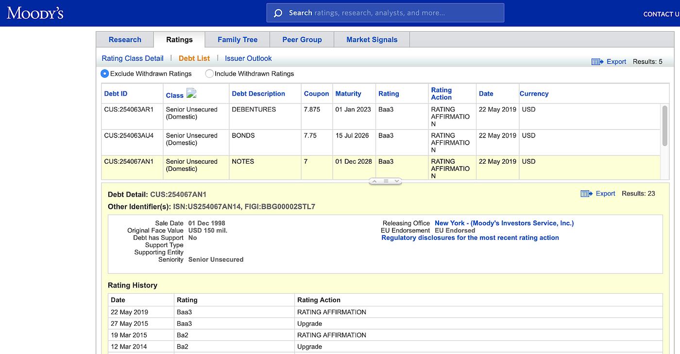680x354 pixels.
Task: Go to the Peer Group tab
Action: (302, 40)
